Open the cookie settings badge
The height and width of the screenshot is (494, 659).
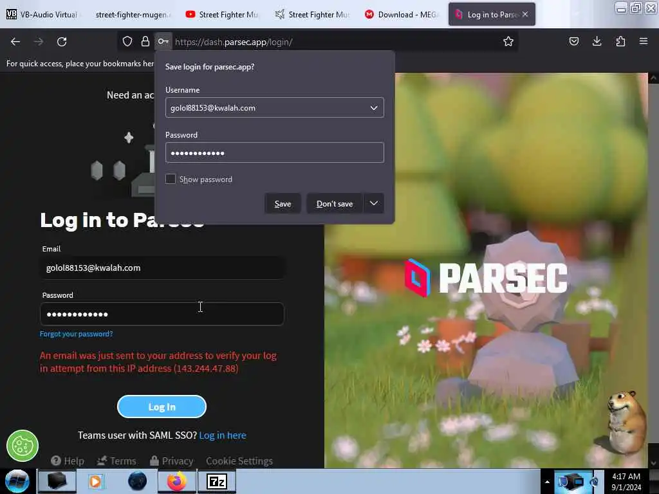(x=23, y=446)
